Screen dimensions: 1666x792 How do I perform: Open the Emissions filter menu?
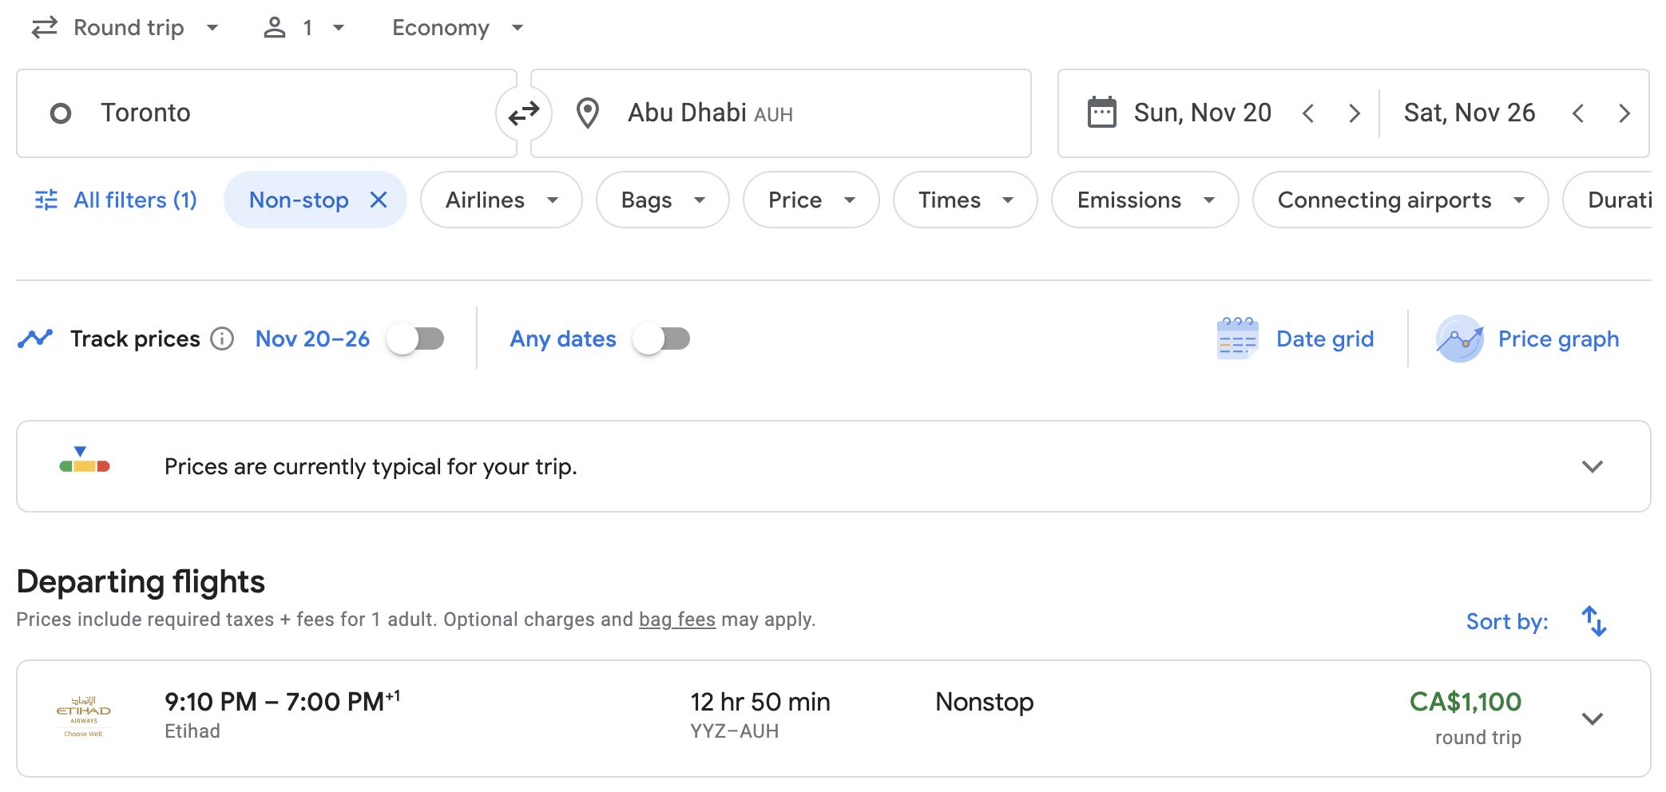coord(1144,200)
